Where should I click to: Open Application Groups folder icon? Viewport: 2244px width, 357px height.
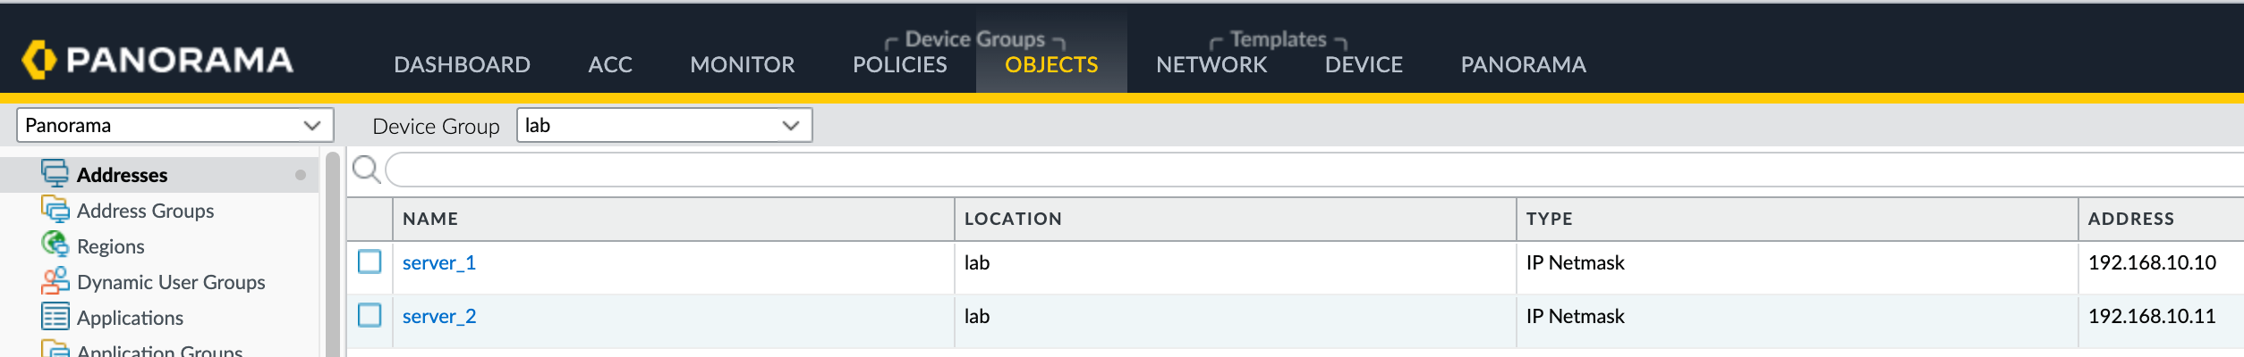(55, 348)
